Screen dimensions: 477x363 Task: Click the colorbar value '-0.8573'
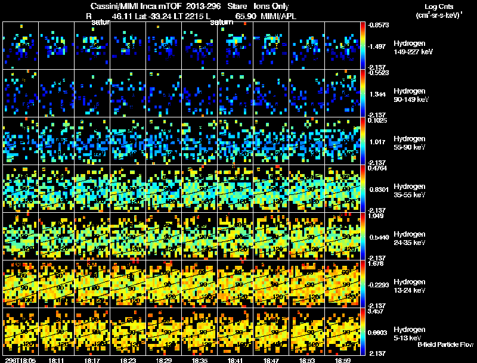[x=378, y=25]
